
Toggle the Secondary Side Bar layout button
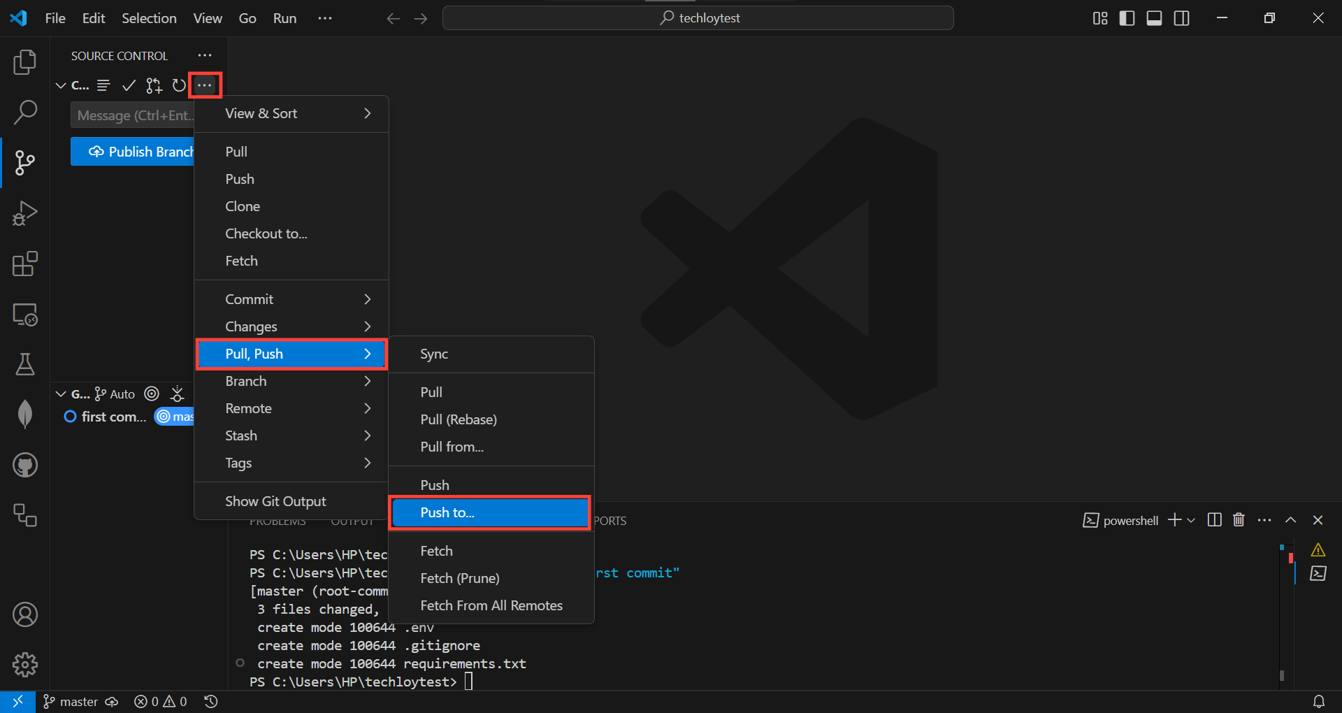tap(1181, 18)
